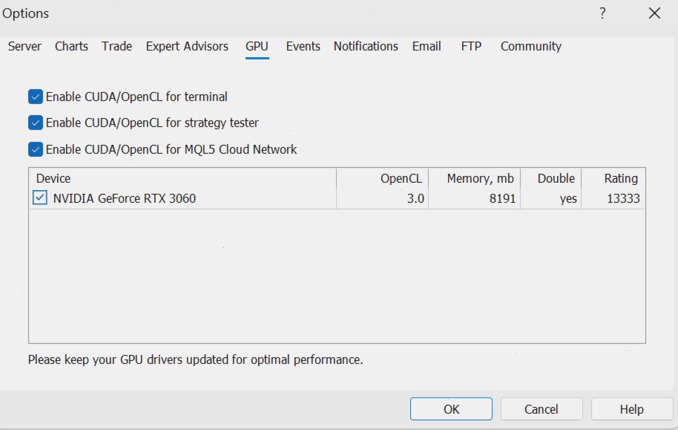This screenshot has height=430, width=678.
Task: Click the question mark help icon
Action: (x=603, y=14)
